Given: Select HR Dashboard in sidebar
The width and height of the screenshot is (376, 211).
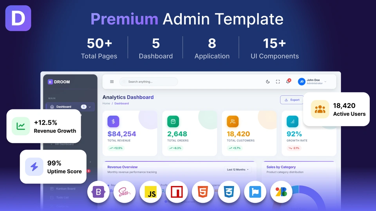Looking at the screenshot, I should (64, 144).
